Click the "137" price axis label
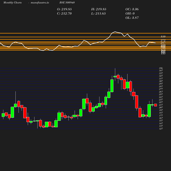The height and width of the screenshot is (171, 171). click(161, 126)
